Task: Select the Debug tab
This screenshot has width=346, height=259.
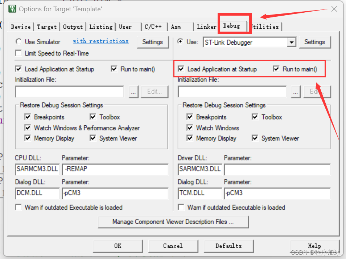Action: (231, 26)
